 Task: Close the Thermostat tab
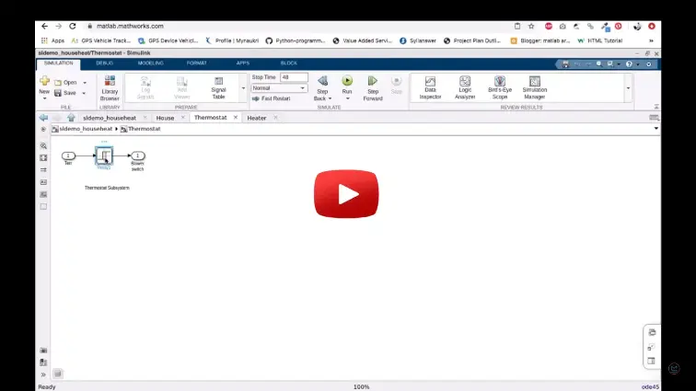tap(235, 118)
